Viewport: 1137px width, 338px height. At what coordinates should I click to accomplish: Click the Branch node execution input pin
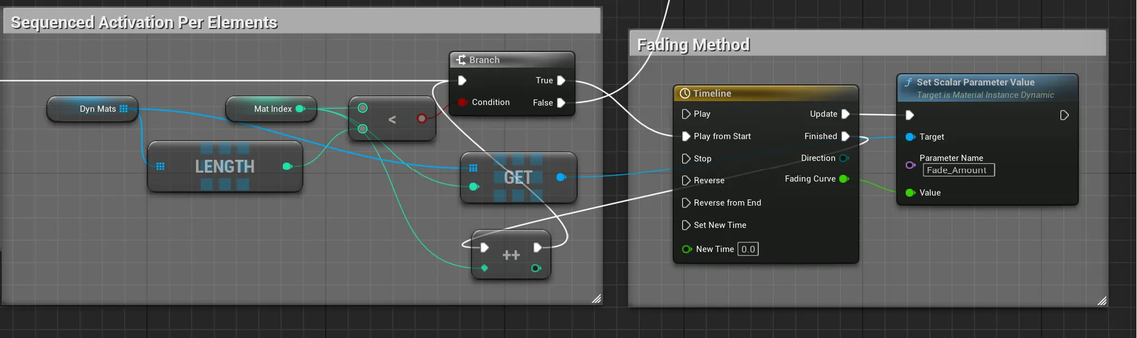pos(462,80)
